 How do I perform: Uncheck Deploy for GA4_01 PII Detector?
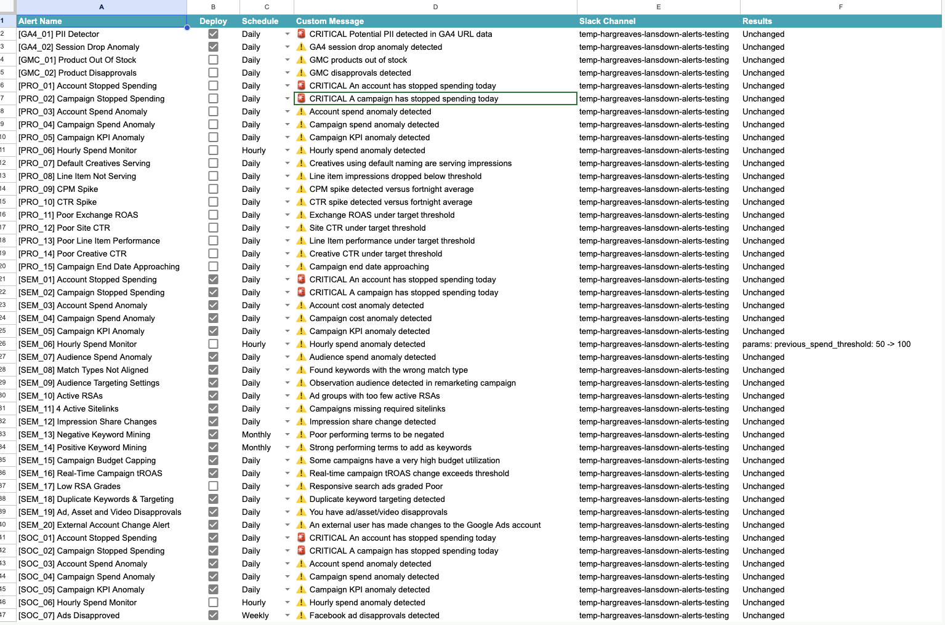213,34
